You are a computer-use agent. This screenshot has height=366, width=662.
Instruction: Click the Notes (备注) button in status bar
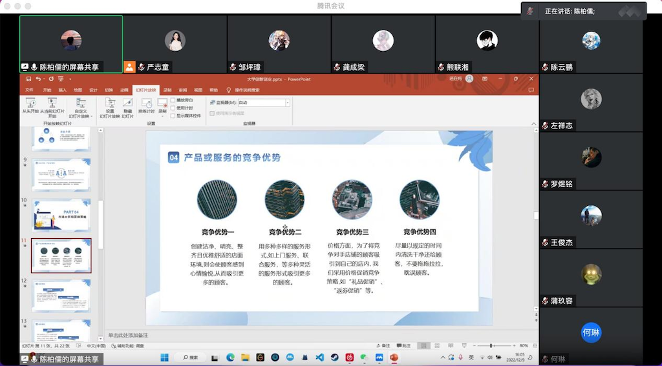coord(383,346)
